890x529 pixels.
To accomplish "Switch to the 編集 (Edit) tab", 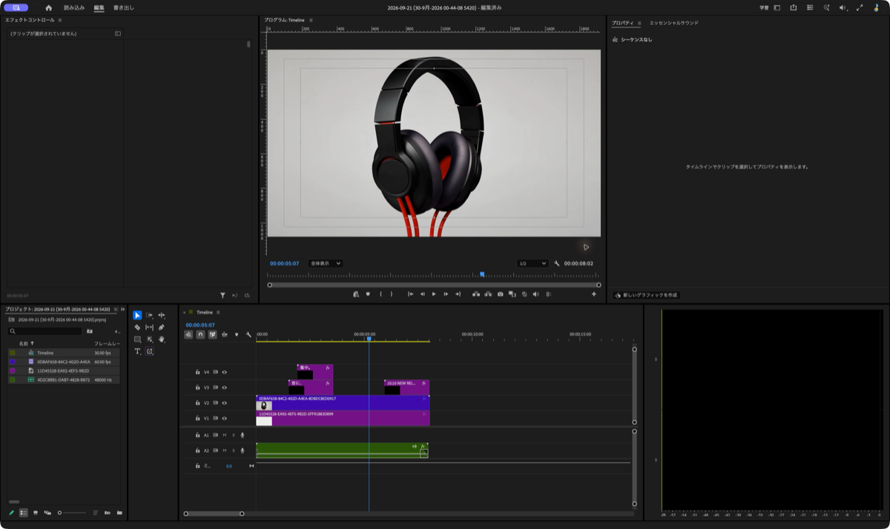I will [99, 7].
